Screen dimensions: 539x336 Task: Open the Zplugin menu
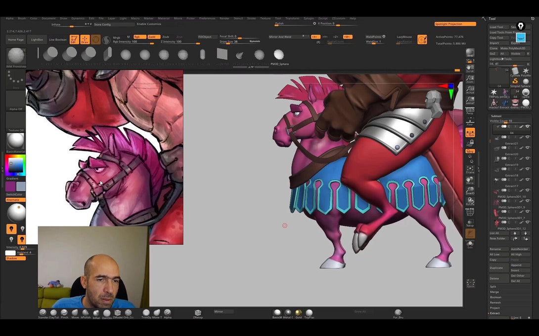point(309,19)
